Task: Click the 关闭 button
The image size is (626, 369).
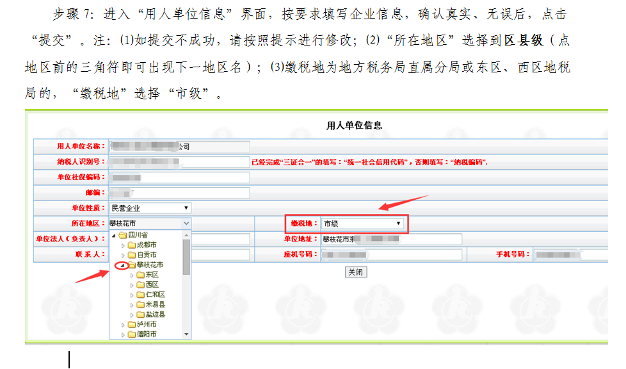Action: click(356, 272)
